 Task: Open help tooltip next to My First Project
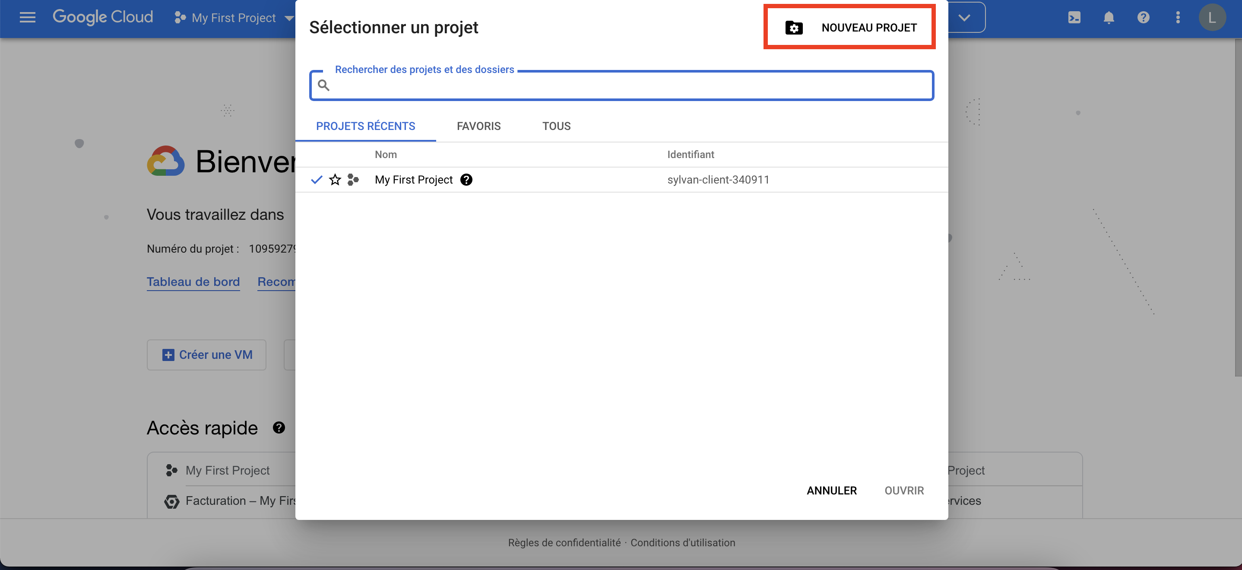point(466,180)
